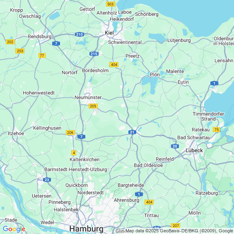Select the Hamburg city label
Viewport: 234px width, 234px height.
[x=87, y=229]
